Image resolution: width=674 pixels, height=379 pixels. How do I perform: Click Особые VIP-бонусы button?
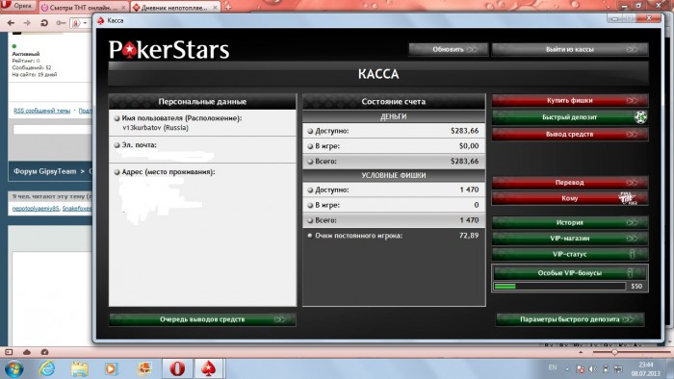(x=570, y=273)
